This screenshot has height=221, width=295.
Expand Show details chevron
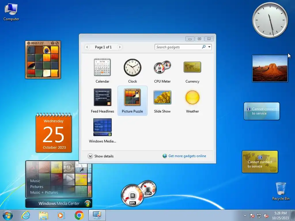pyautogui.click(x=90, y=156)
